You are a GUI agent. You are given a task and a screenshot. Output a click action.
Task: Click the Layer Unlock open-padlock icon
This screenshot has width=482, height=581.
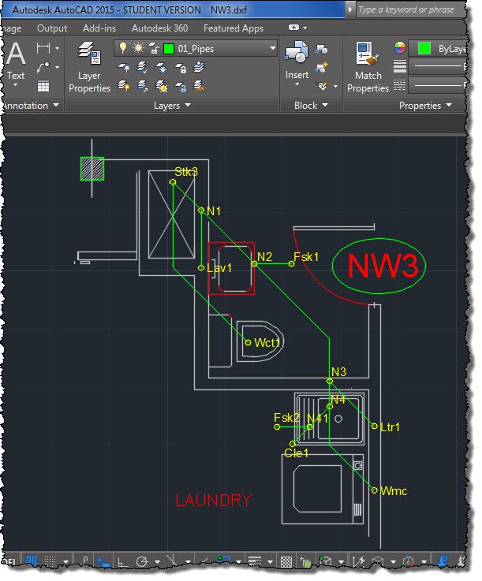coord(181,87)
